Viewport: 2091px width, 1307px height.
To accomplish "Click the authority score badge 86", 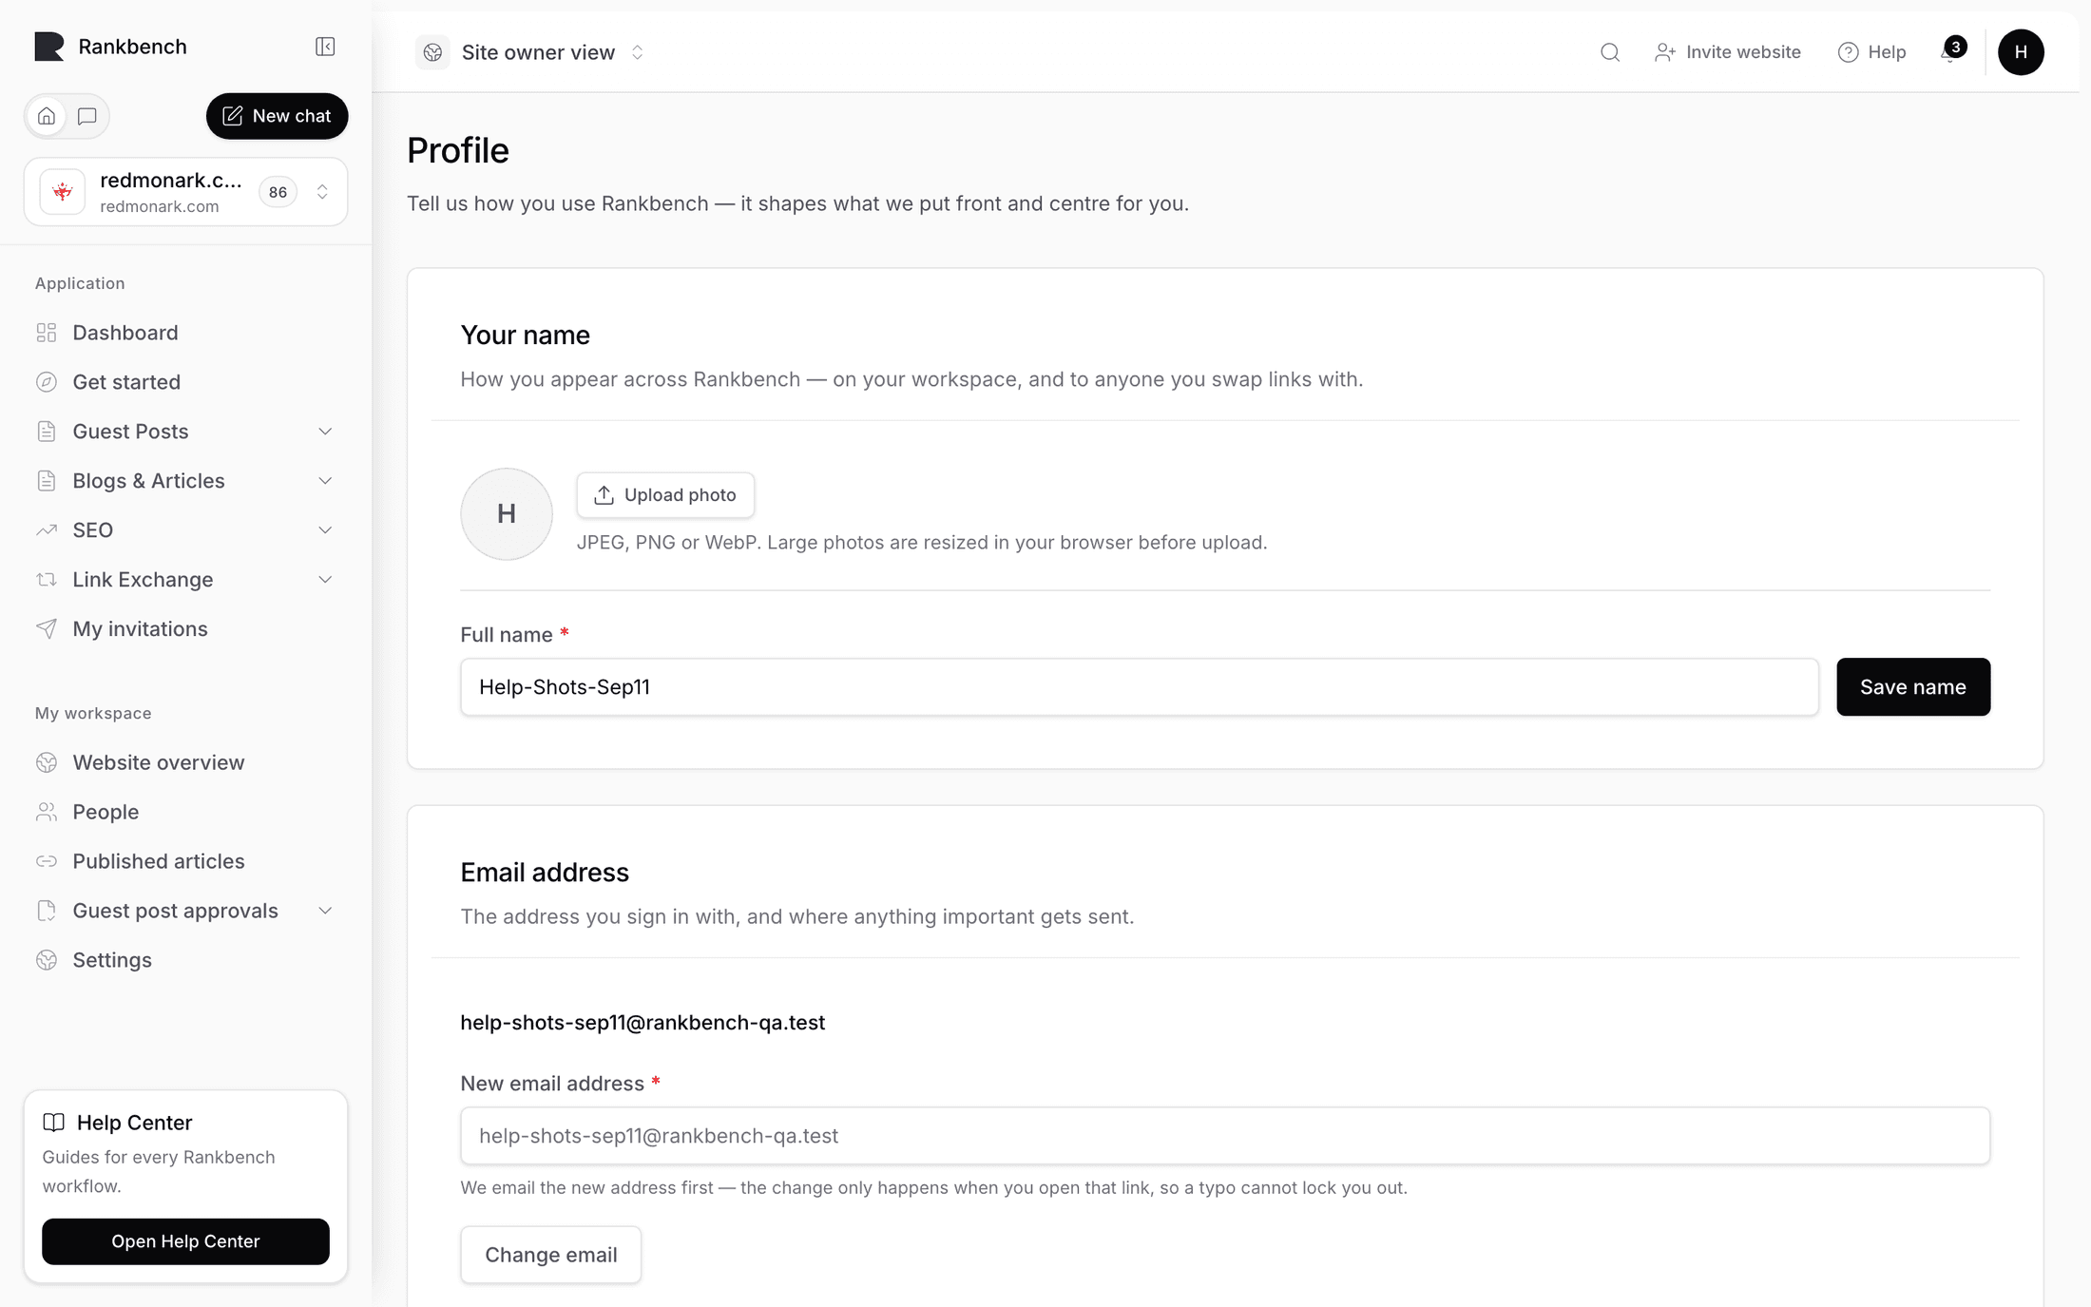I will 278,192.
